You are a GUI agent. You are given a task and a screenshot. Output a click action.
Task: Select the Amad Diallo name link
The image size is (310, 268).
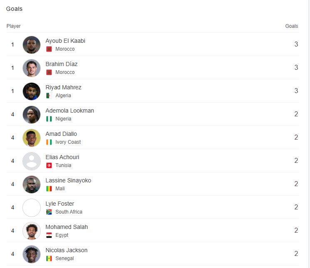[61, 134]
